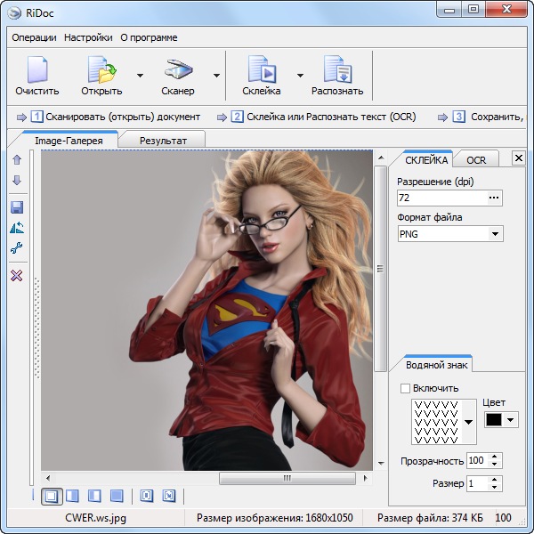
Task: Click the Склейка toolbar icon
Action: (x=261, y=71)
